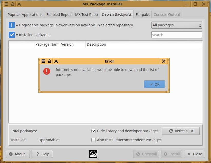
Task: Click the Install button
Action: [171, 154]
